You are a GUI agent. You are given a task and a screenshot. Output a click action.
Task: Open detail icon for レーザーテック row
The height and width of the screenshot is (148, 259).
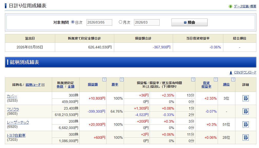click(x=245, y=124)
